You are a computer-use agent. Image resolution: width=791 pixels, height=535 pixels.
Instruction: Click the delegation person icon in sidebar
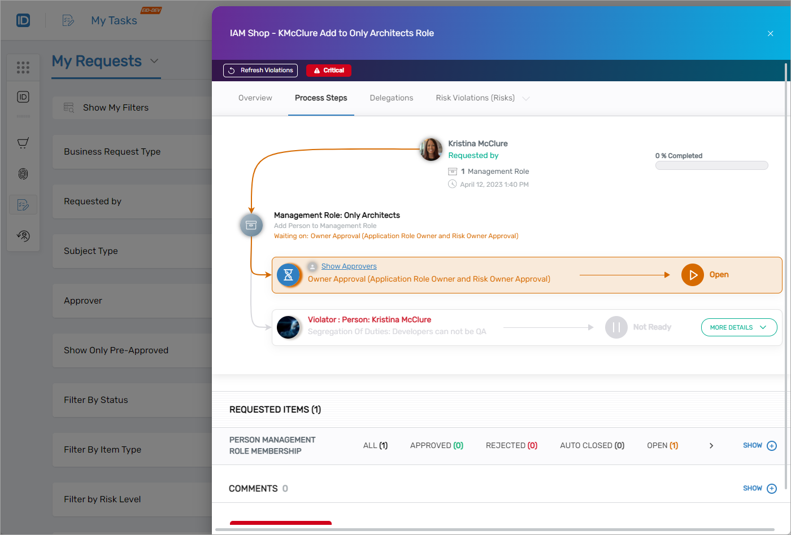pos(23,235)
